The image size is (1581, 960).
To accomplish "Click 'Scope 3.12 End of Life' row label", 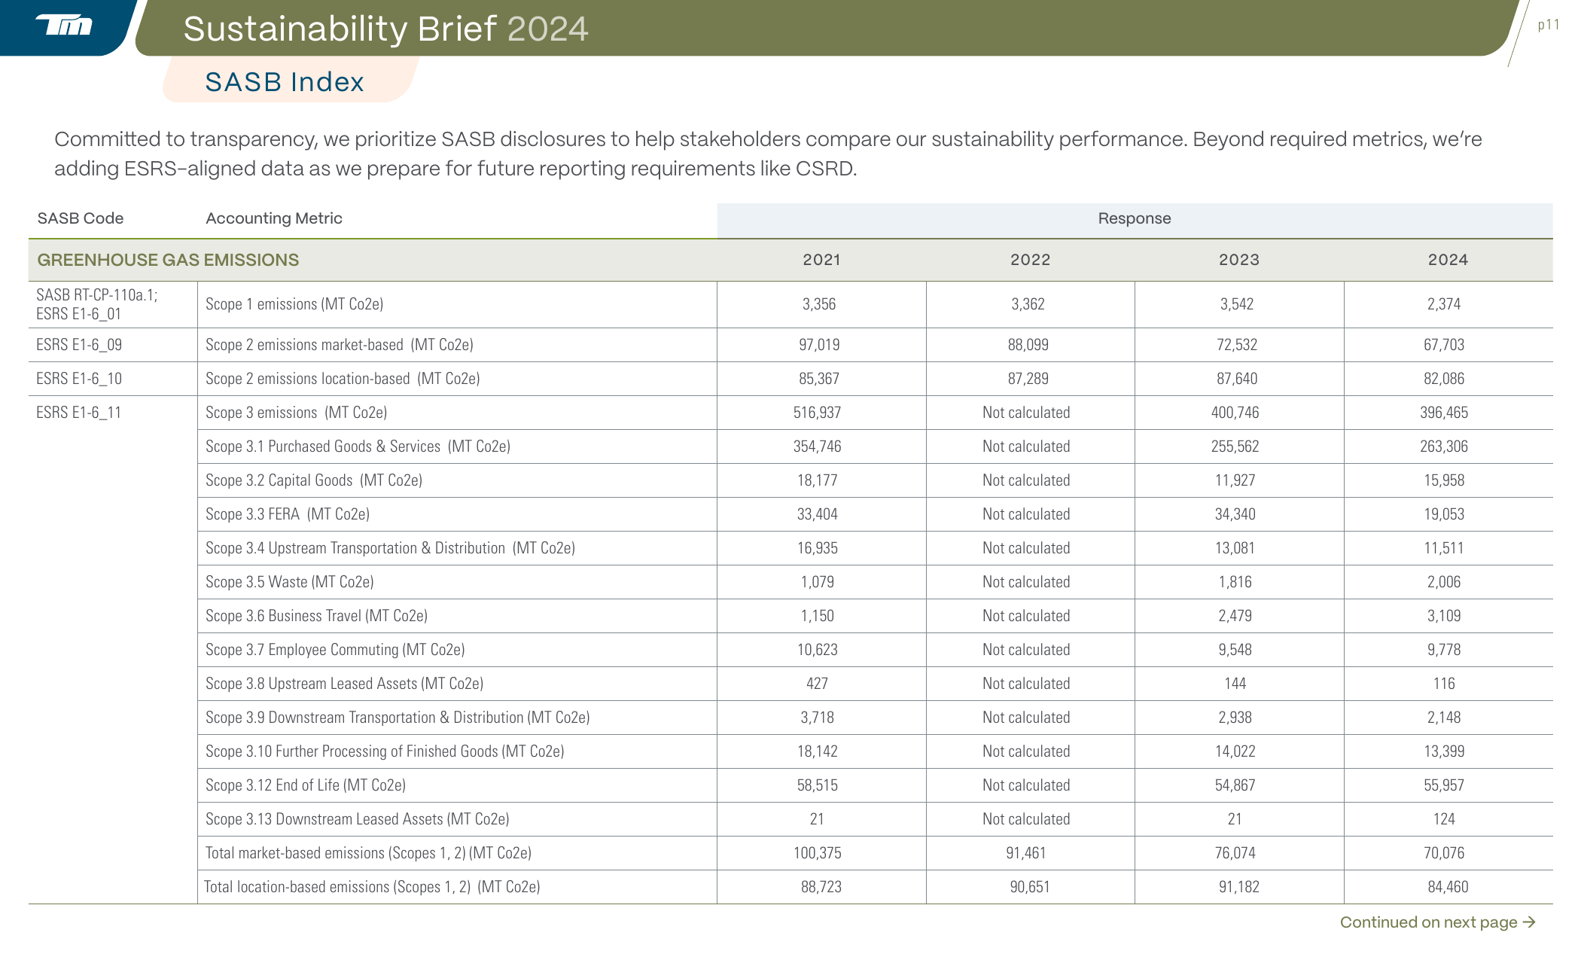I will [x=306, y=785].
